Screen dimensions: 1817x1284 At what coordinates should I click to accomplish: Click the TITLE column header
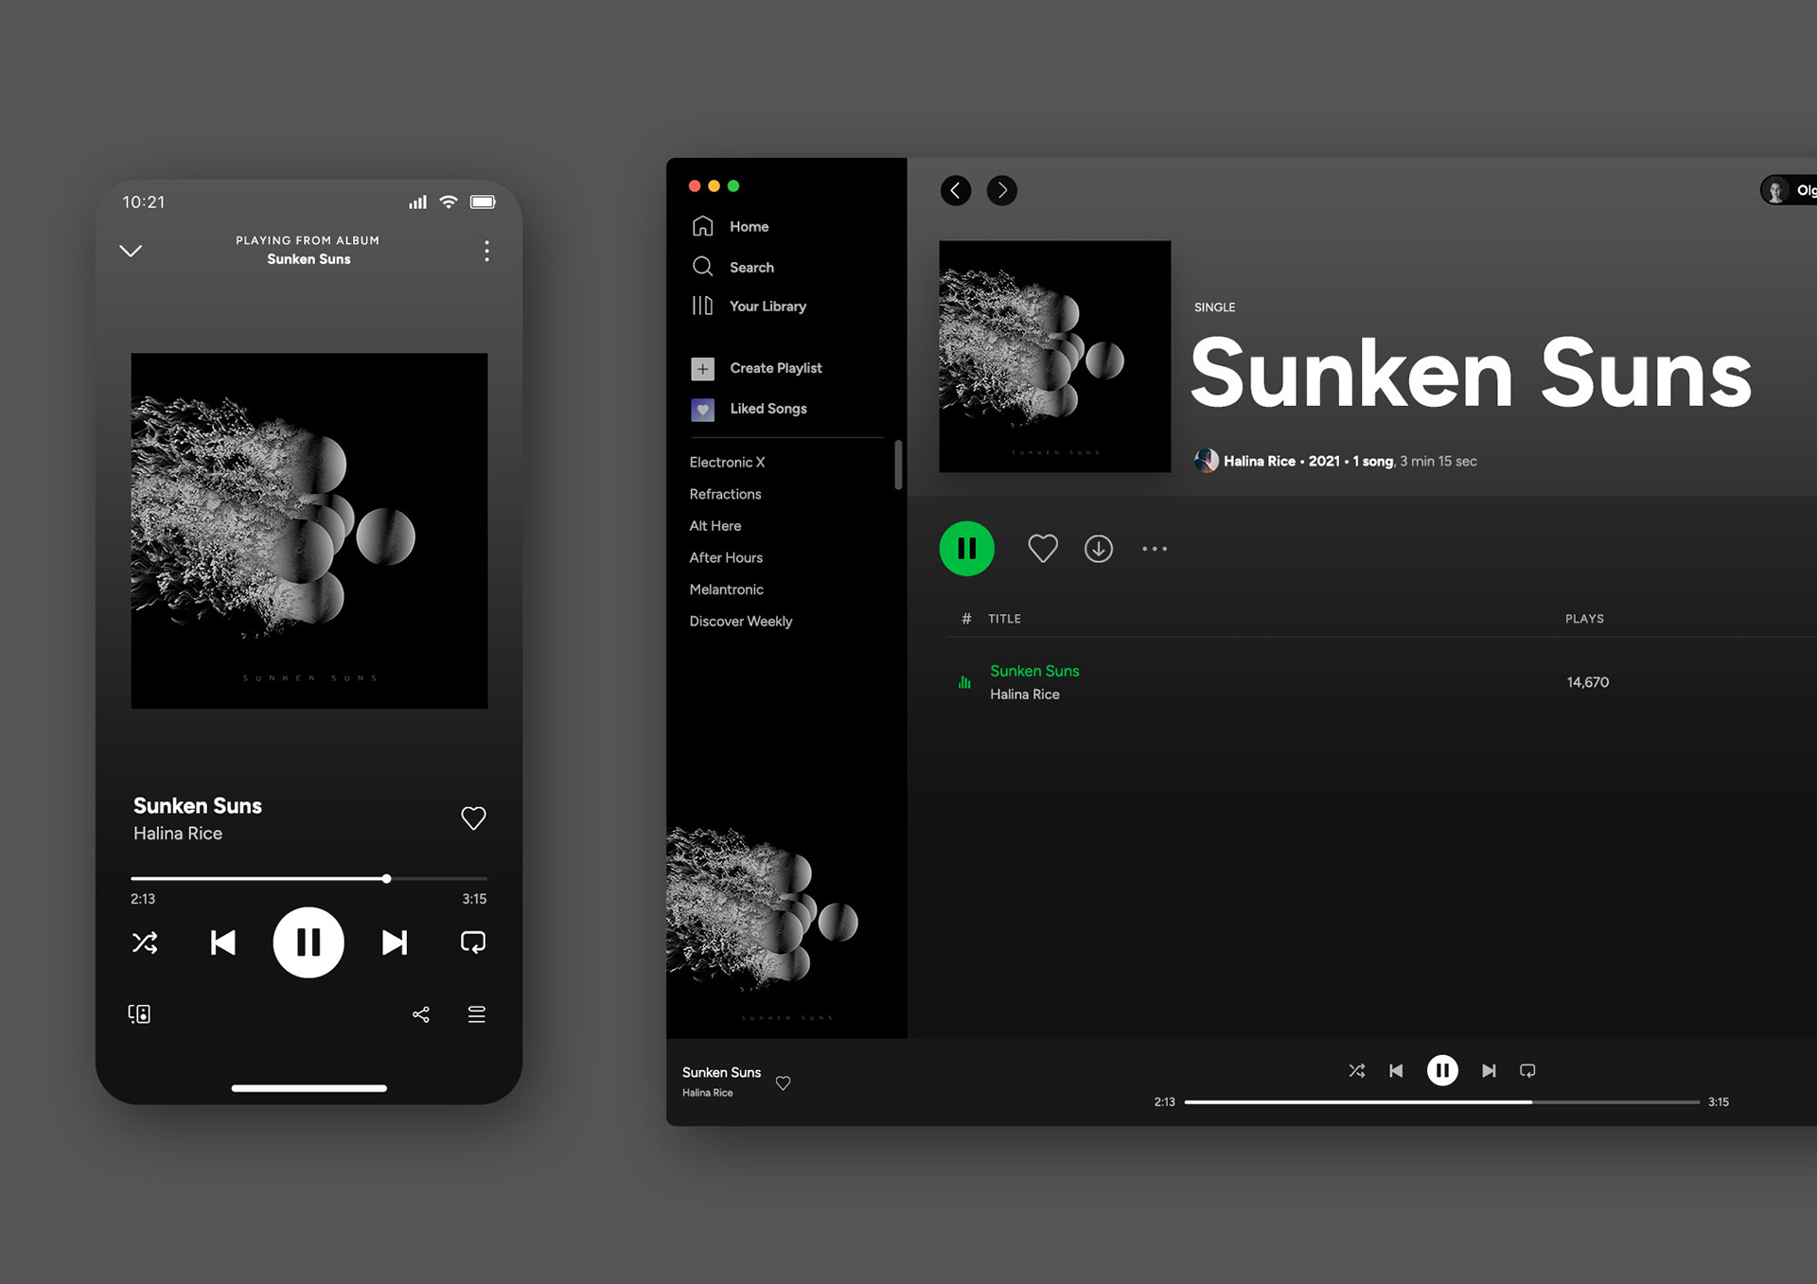point(1005,619)
